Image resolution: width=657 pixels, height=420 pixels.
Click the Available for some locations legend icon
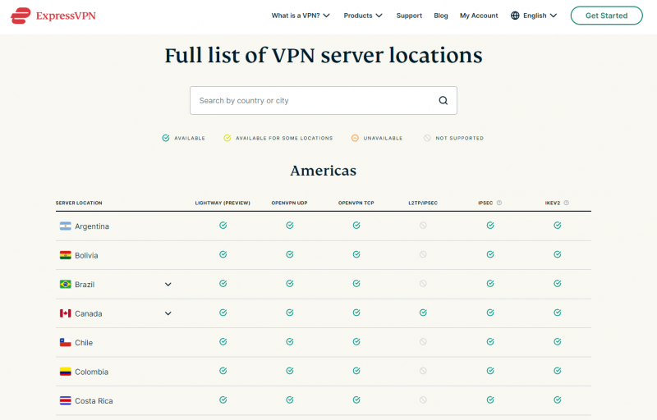(x=227, y=138)
